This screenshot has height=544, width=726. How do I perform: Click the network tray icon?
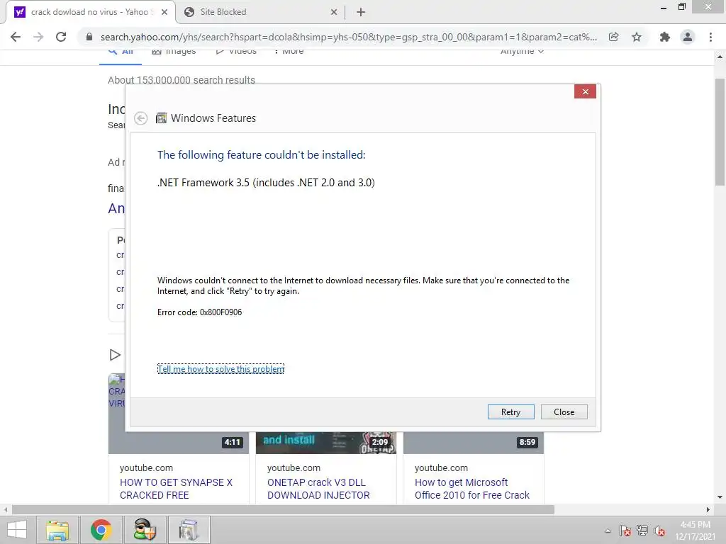(x=642, y=531)
